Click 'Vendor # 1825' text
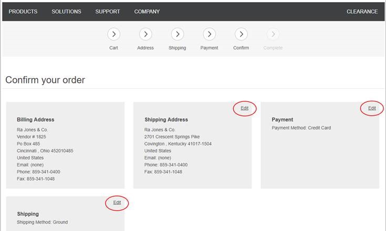 pos(32,136)
